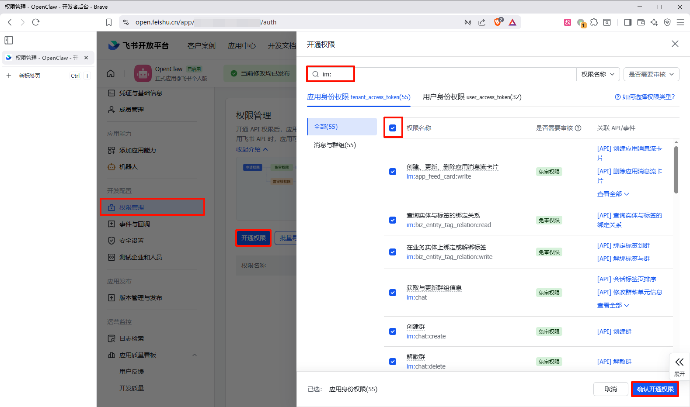Image resolution: width=690 pixels, height=407 pixels.
Task: Uncheck im:app_feed_card:write permission
Action: 393,172
